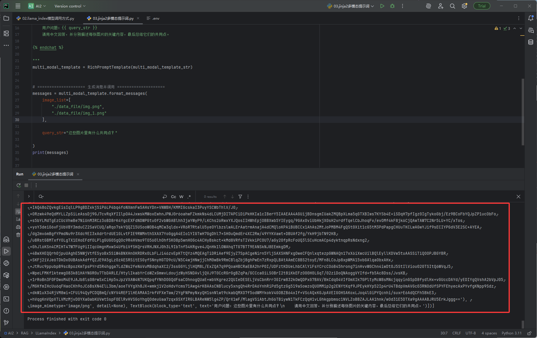The image size is (537, 338).
Task: Open more run actions in title bar
Action: pyautogui.click(x=403, y=6)
